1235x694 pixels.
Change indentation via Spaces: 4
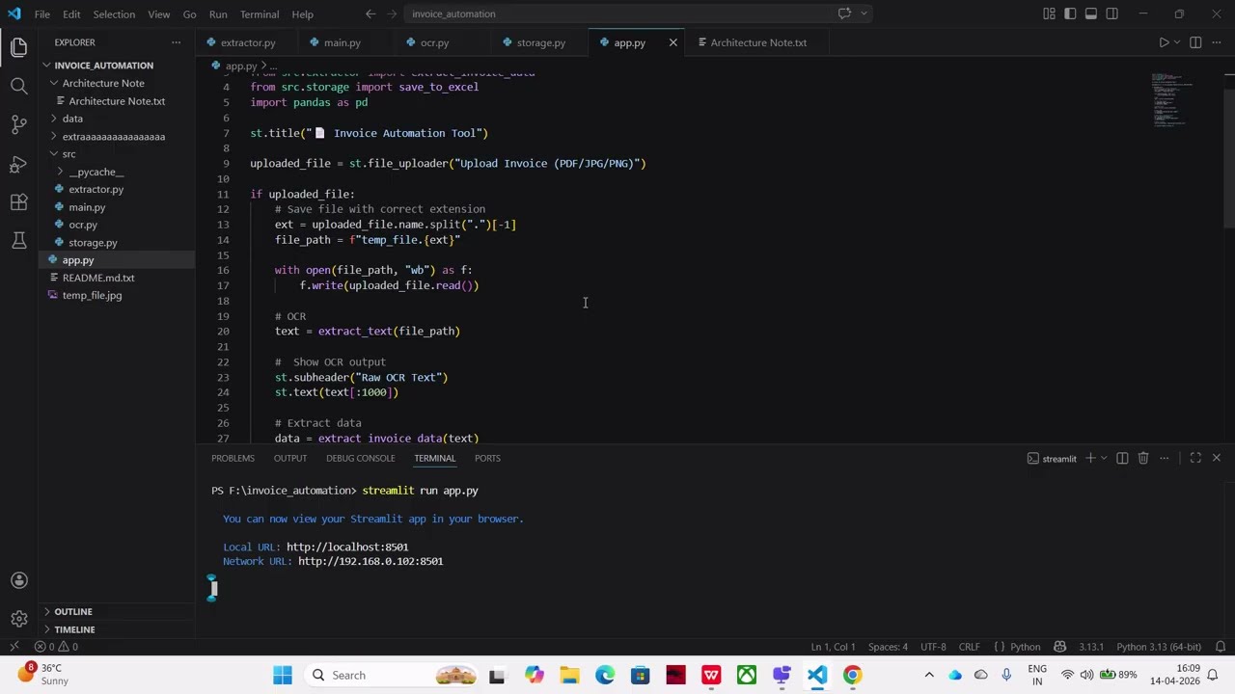point(888,647)
